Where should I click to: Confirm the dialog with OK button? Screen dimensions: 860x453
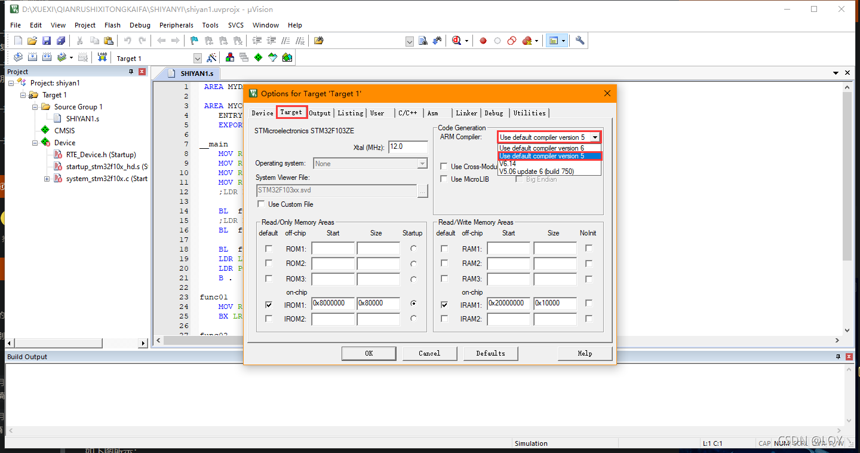[x=368, y=353]
